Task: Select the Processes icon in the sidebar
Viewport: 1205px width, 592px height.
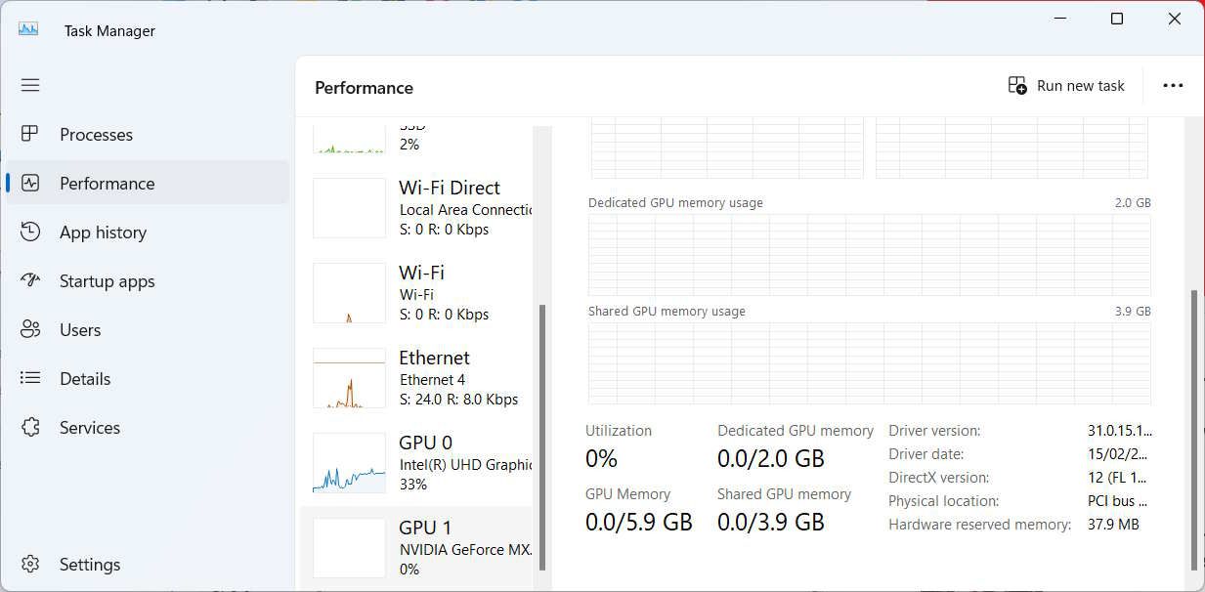Action: click(30, 134)
